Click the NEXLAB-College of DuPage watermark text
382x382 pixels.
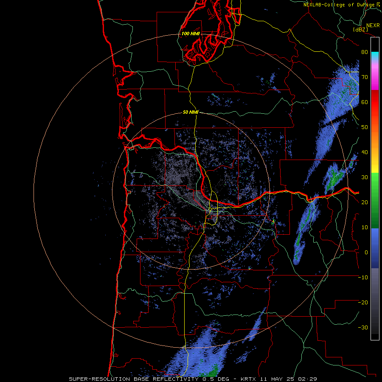pyautogui.click(x=339, y=5)
